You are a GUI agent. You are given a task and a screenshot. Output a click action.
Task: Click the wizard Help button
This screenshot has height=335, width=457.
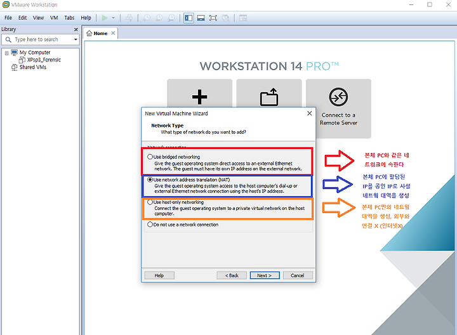pyautogui.click(x=159, y=275)
